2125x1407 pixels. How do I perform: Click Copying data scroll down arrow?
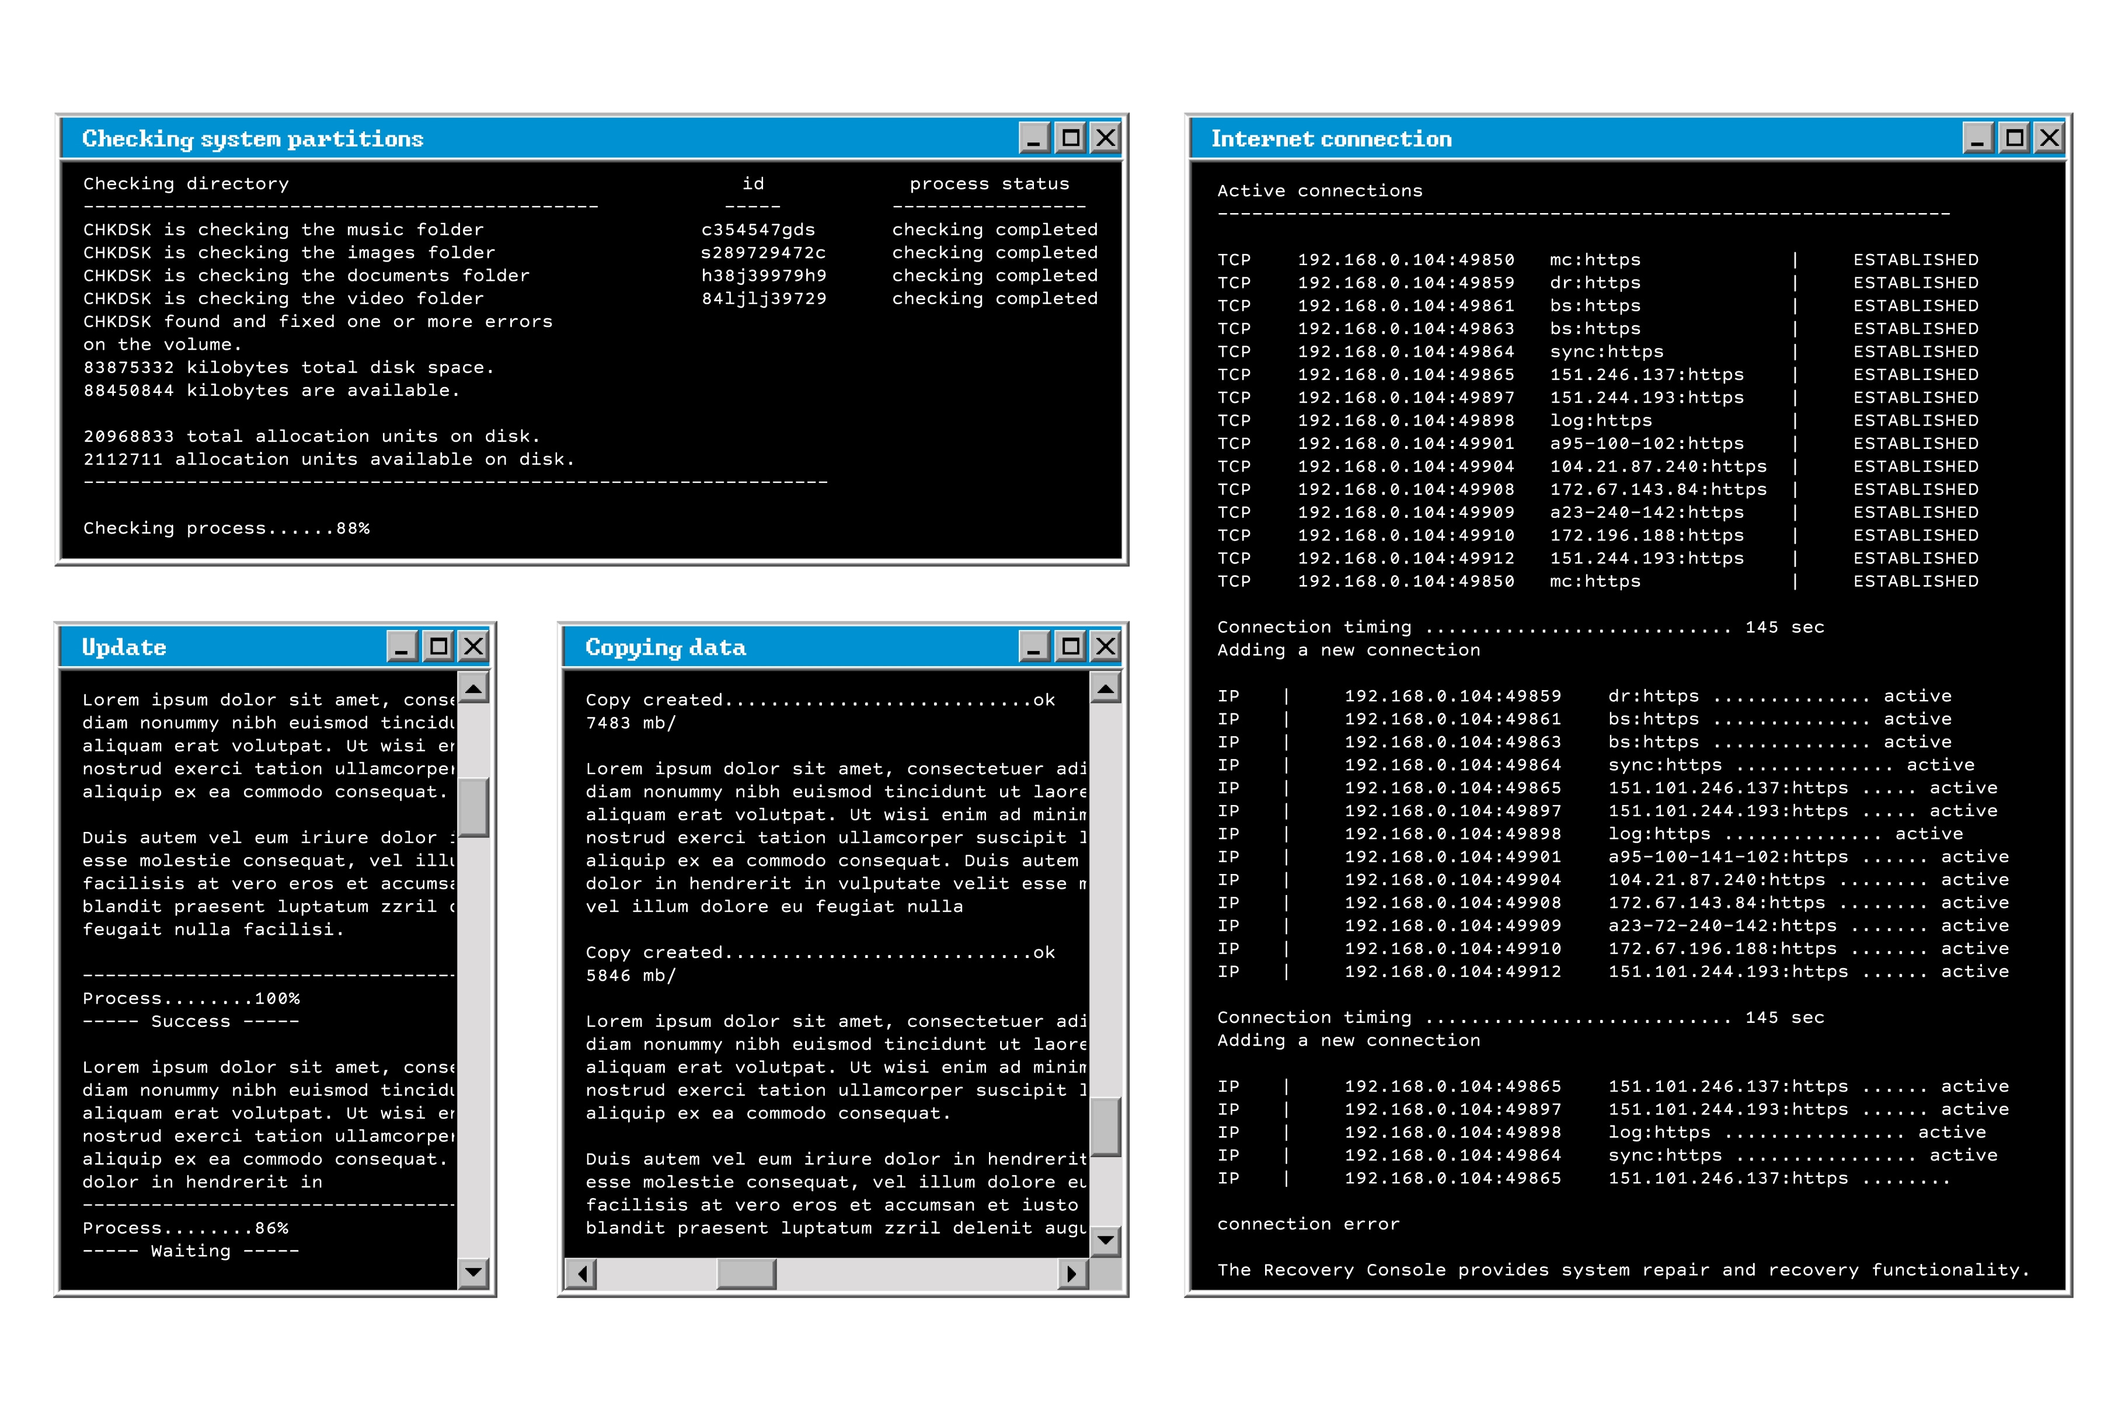1105,1241
